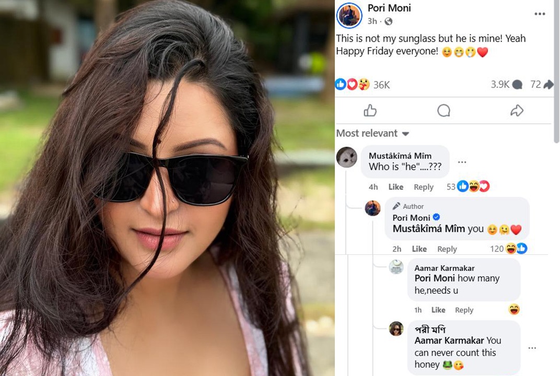This screenshot has height=376, width=560.
Task: Open options next to পরী মণি's reply
Action: [532, 348]
